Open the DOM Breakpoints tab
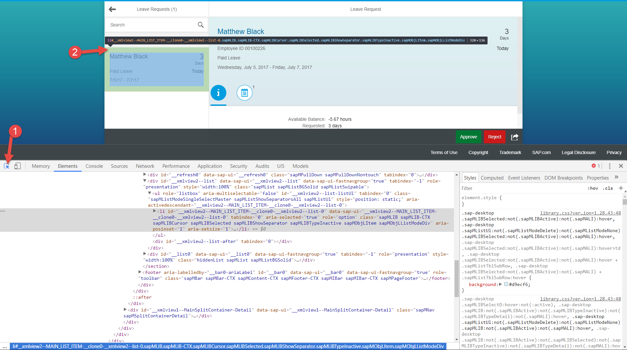The width and height of the screenshot is (627, 350). 563,178
